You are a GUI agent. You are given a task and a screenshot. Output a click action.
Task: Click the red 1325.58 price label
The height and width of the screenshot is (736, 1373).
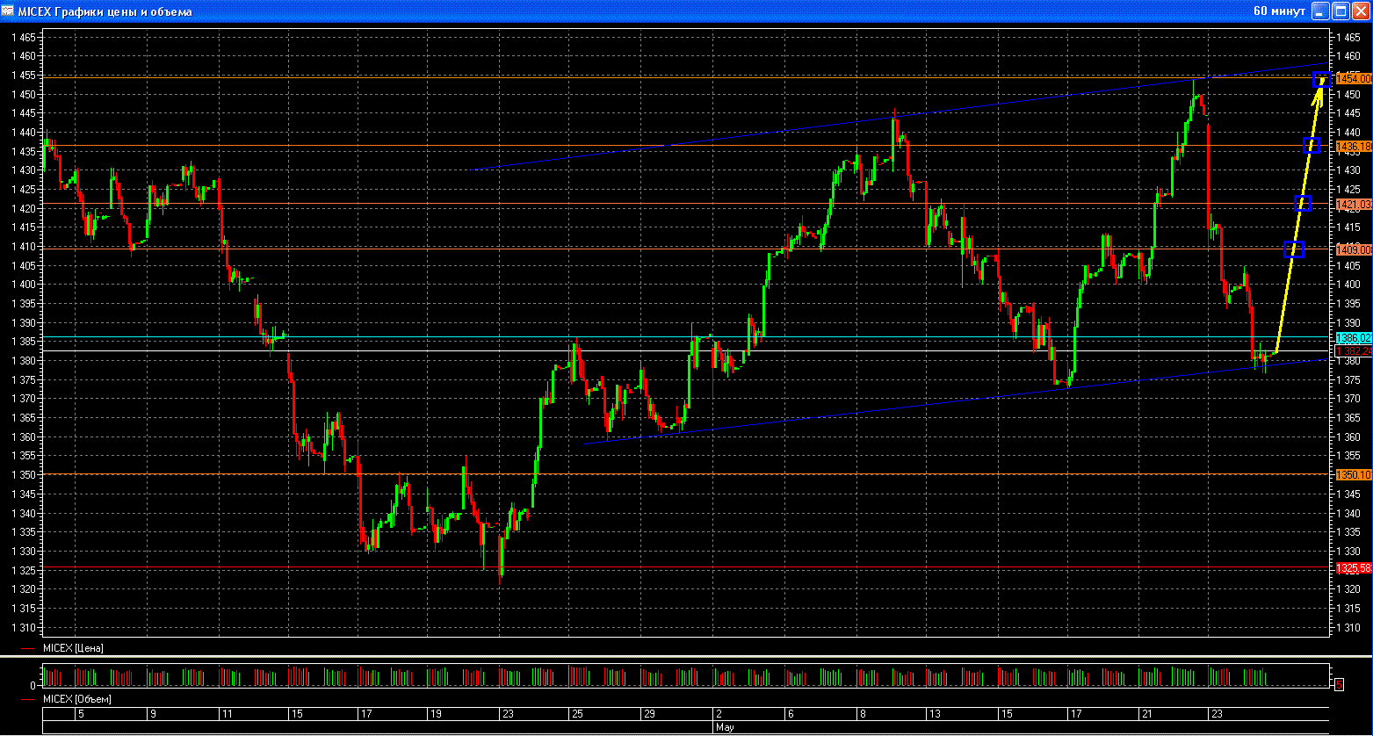[x=1354, y=569]
